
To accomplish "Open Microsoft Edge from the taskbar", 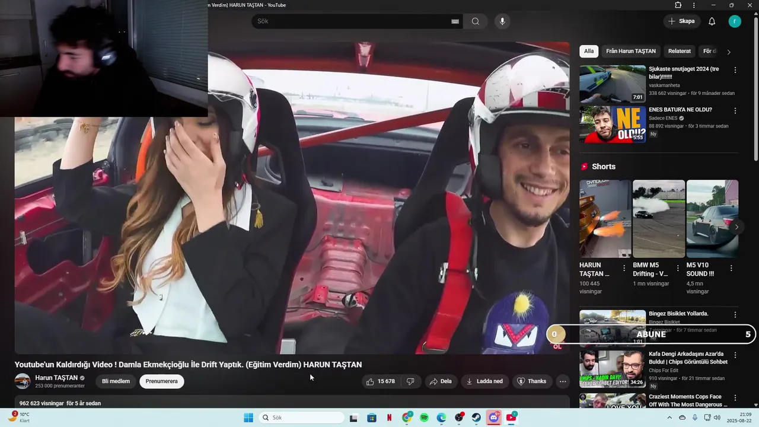I will (442, 418).
